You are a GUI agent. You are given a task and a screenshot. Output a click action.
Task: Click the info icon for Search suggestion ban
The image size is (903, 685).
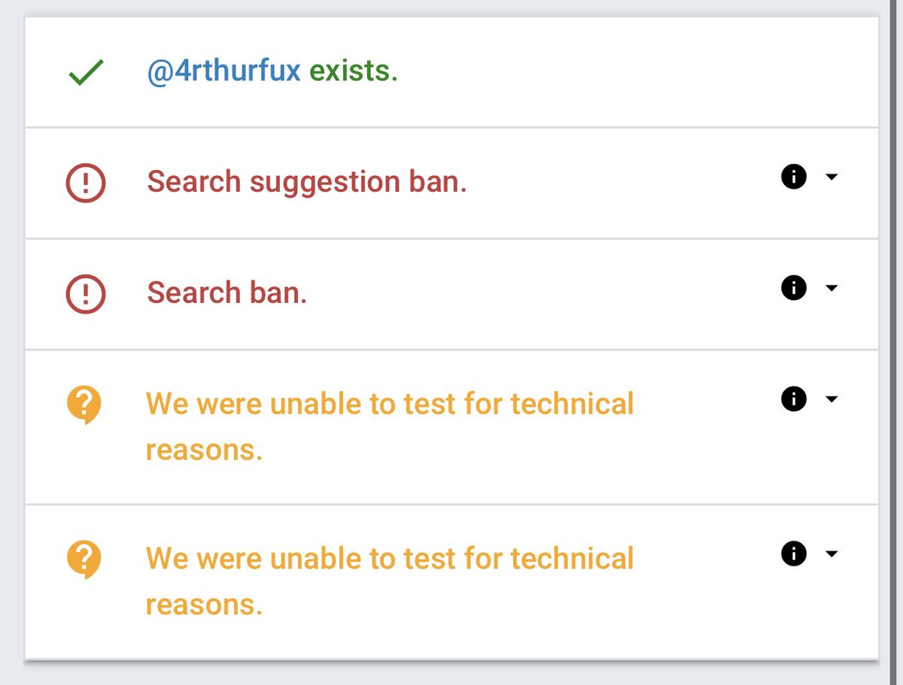[x=794, y=177]
